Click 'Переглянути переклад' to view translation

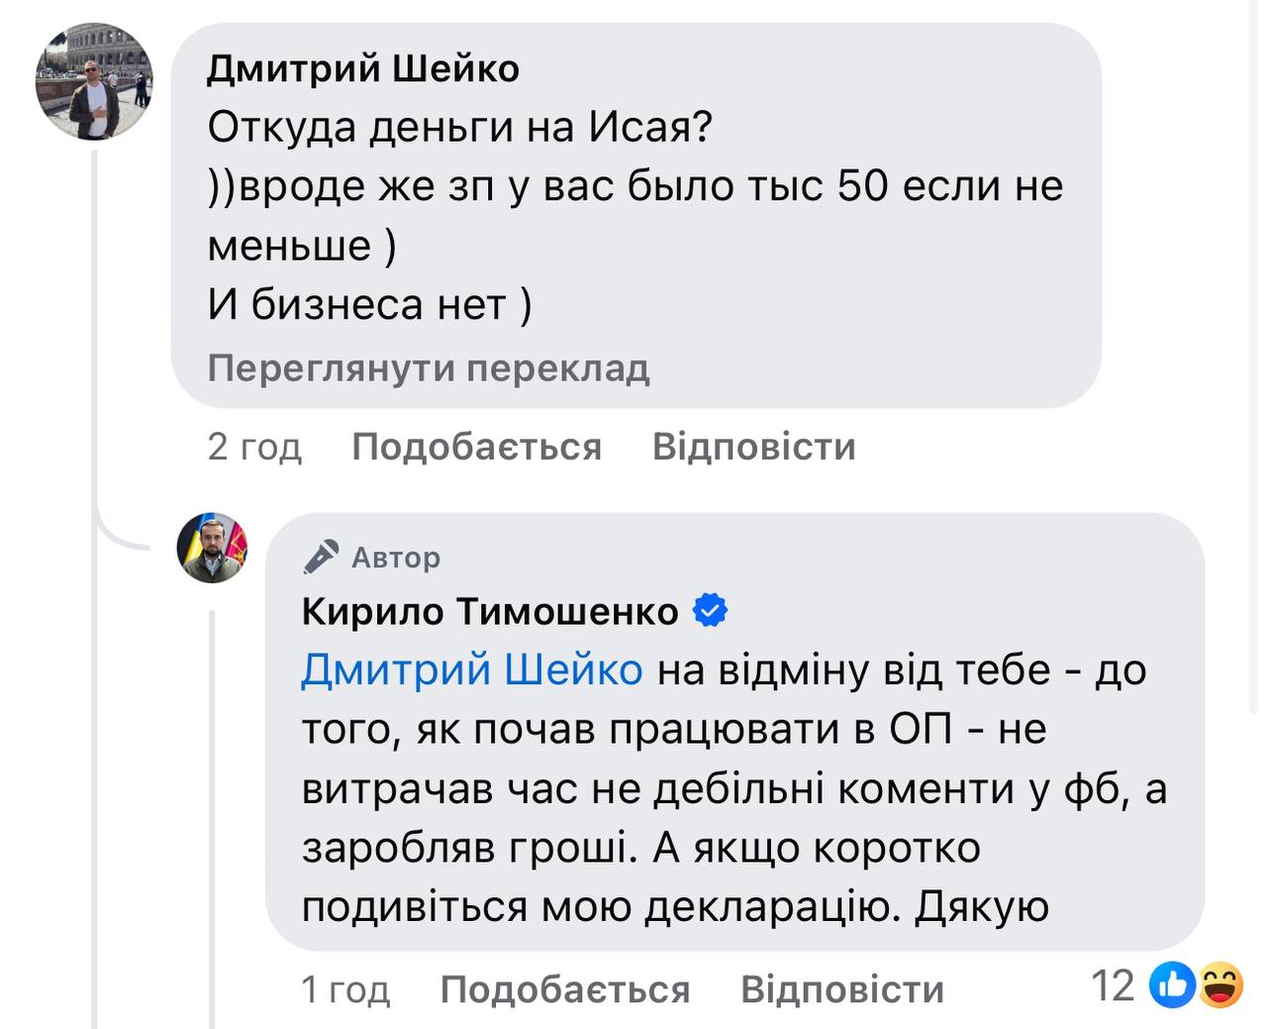(x=429, y=368)
